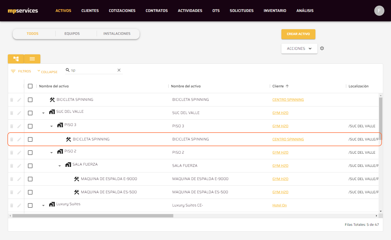Open COTIZACIONES in the navbar
Screen dimensions: 391x240
pyautogui.click(x=122, y=11)
